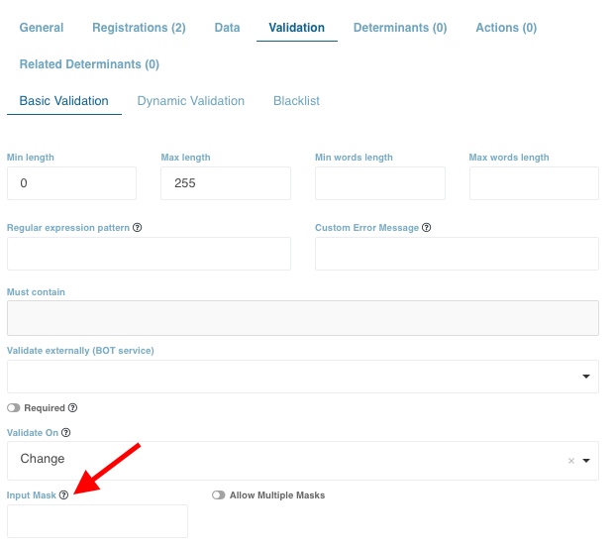Click the Regular expression pattern input
Screen dimensions: 616x547
(x=149, y=254)
